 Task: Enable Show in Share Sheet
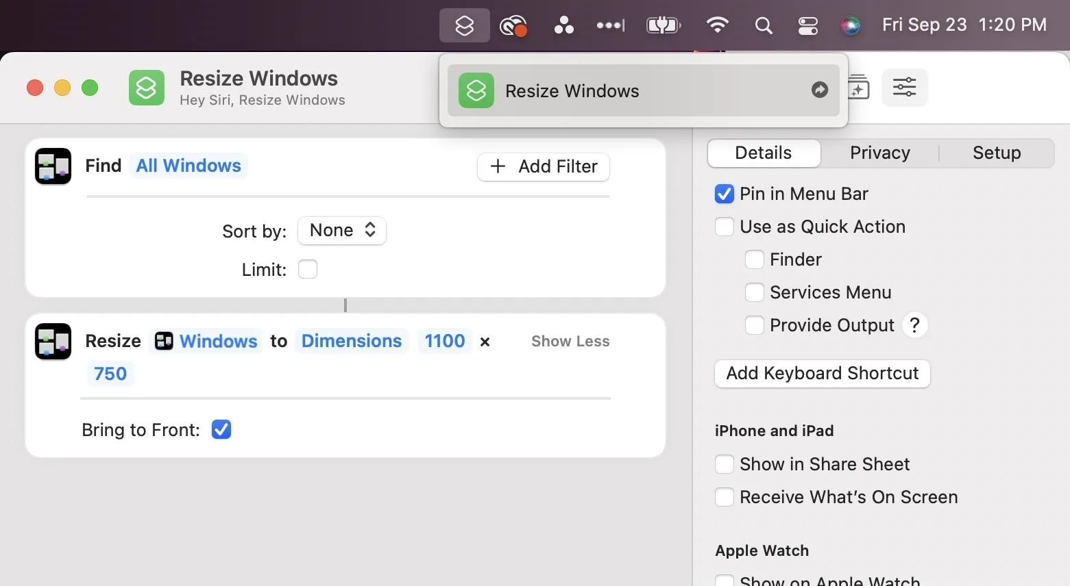tap(725, 464)
